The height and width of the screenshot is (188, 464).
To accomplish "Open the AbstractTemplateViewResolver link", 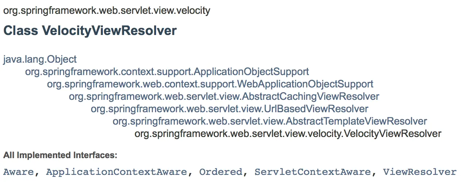I will [270, 121].
